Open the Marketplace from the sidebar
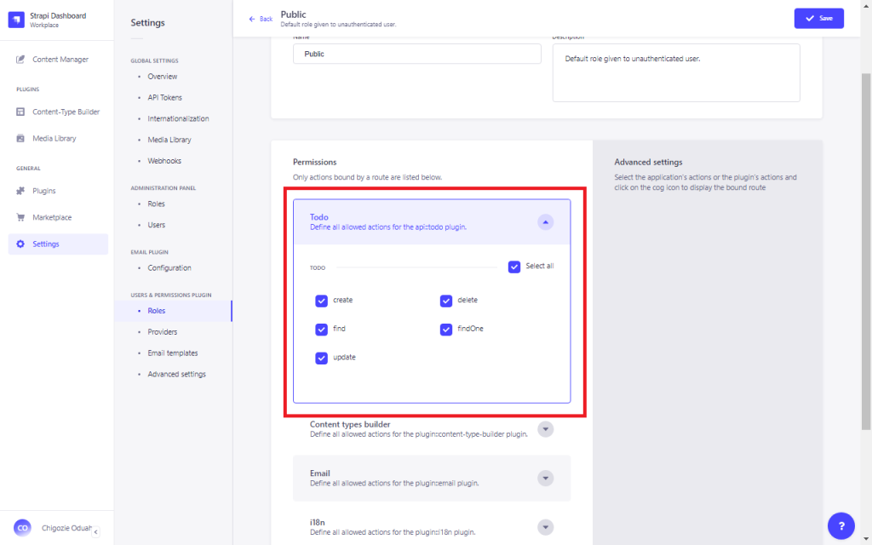Image resolution: width=872 pixels, height=545 pixels. (x=19, y=216)
